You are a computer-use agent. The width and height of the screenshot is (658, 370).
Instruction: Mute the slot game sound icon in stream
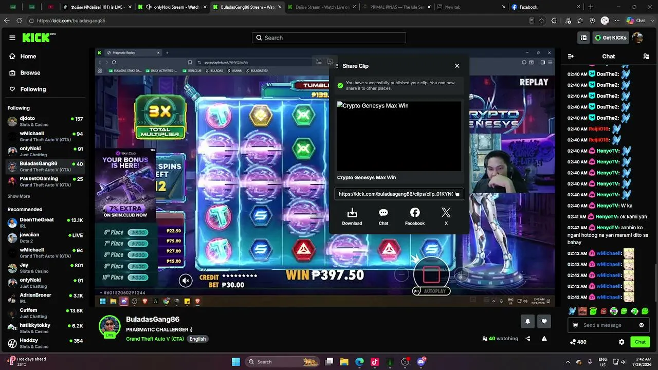pyautogui.click(x=186, y=280)
